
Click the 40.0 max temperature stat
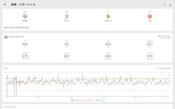coord(108,56)
